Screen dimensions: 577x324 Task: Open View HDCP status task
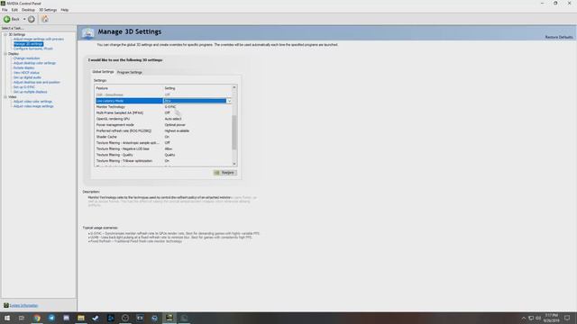pyautogui.click(x=26, y=73)
